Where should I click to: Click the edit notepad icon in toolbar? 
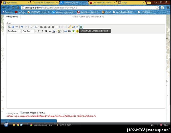pyautogui.click(x=77, y=27)
